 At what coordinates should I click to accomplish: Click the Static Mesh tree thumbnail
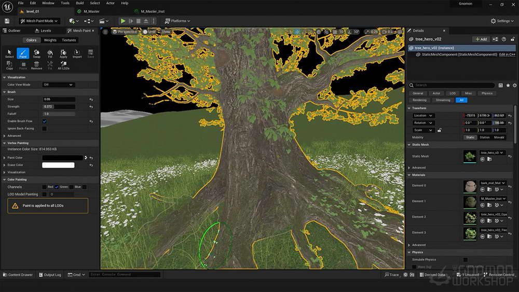(x=470, y=156)
